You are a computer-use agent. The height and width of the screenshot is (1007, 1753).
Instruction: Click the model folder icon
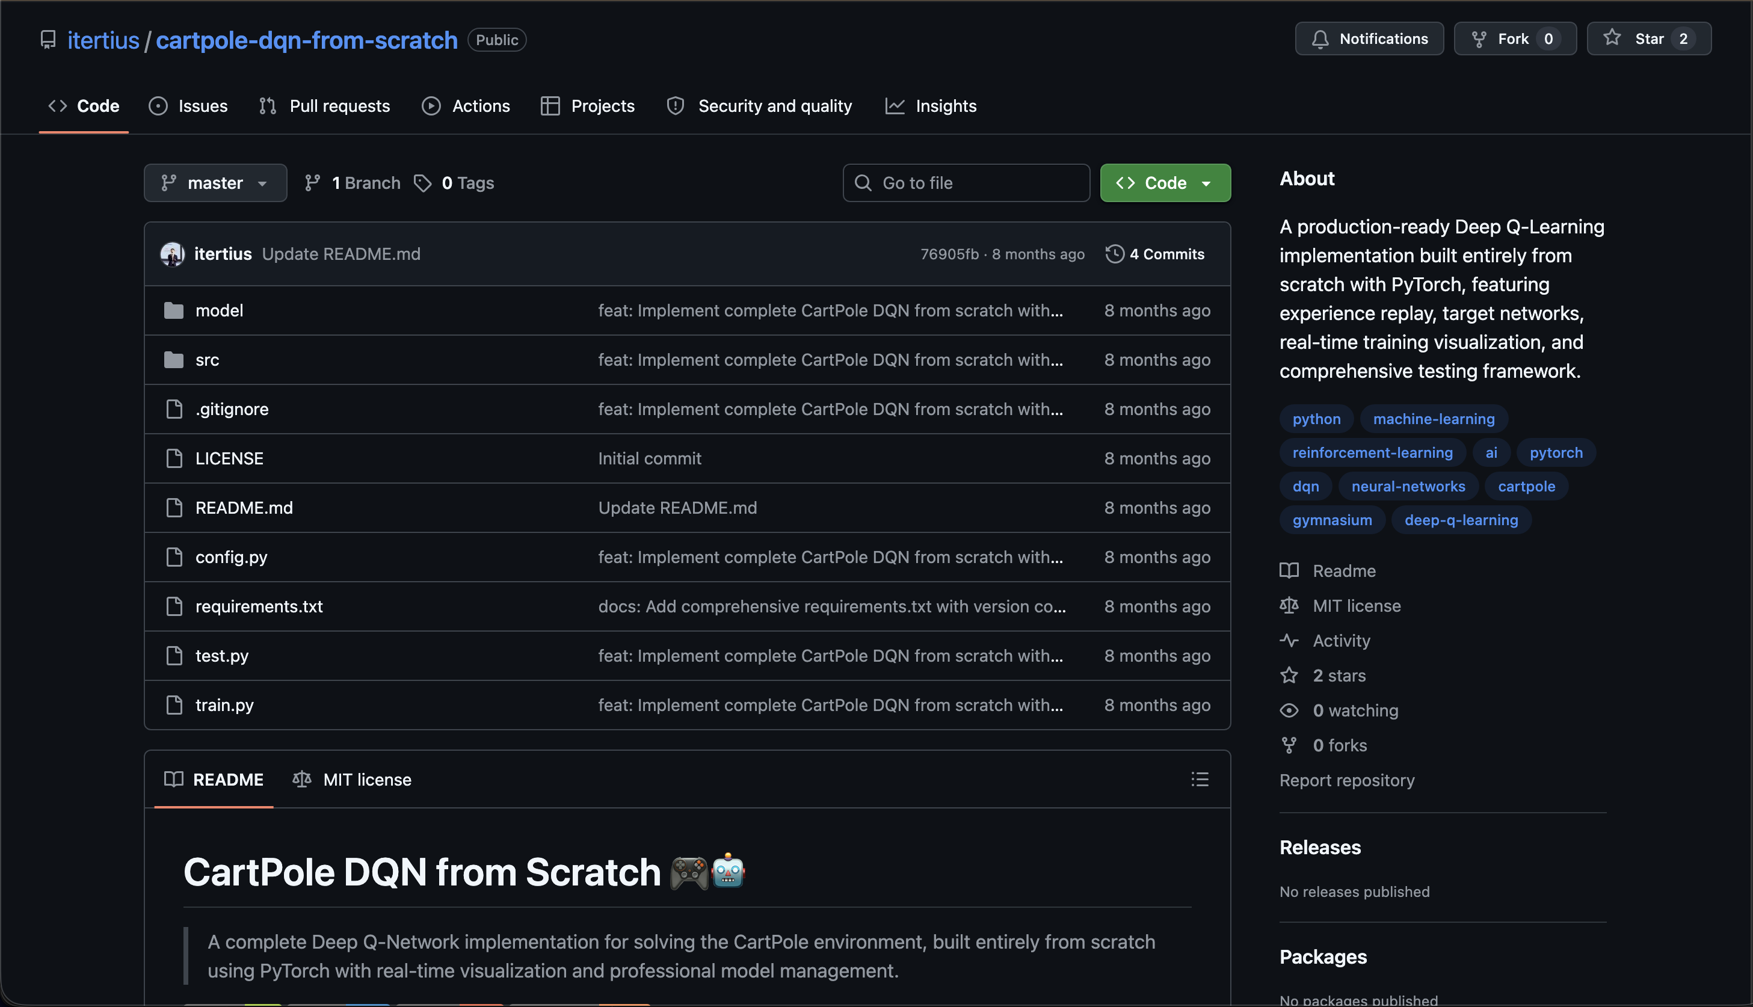click(174, 310)
